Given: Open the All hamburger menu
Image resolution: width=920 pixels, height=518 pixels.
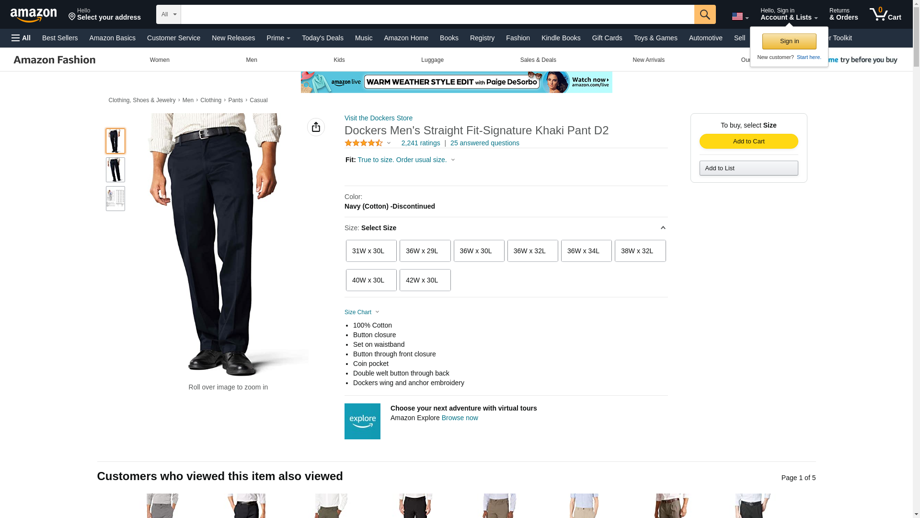Looking at the screenshot, I should pos(21,38).
